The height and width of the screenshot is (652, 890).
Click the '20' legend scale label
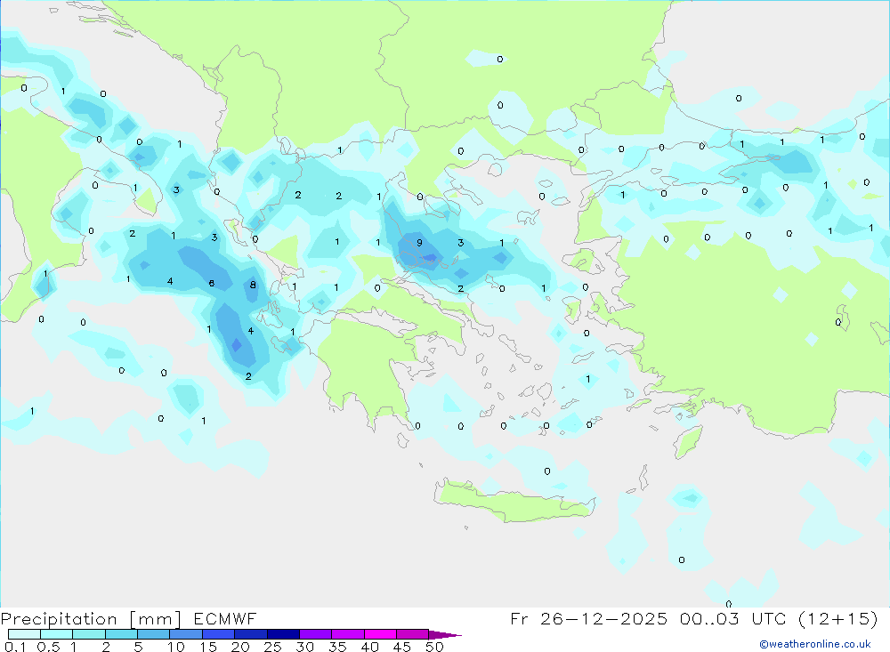[240, 647]
